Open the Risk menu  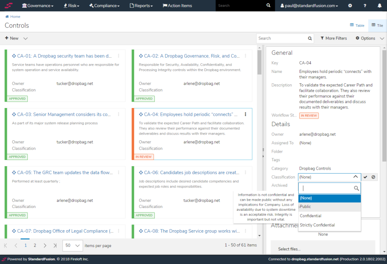point(71,5)
